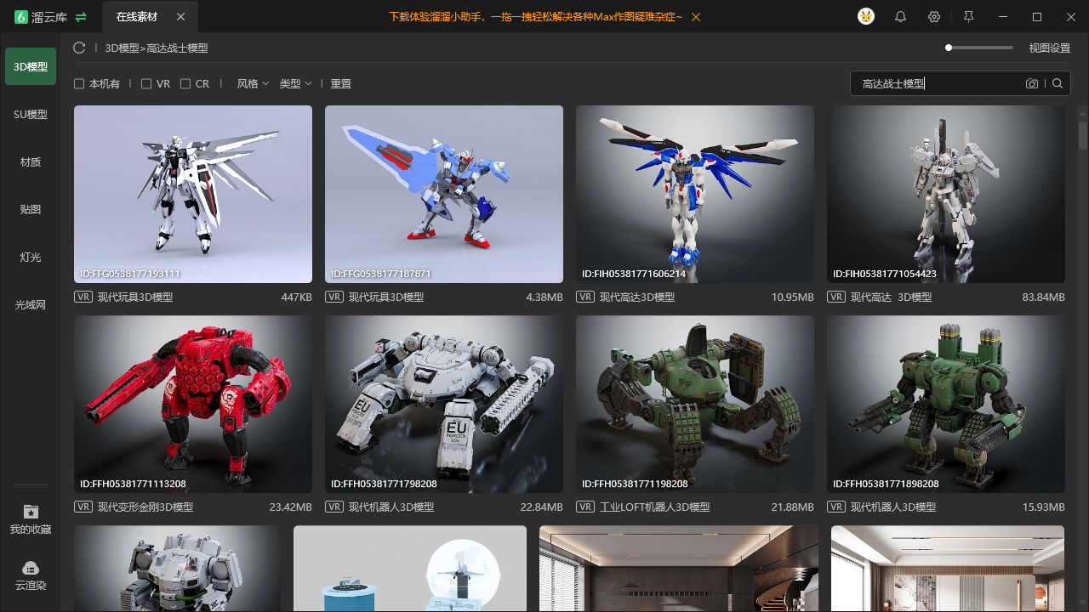The image size is (1089, 612).
Task: Open the user avatar profile
Action: 866,16
